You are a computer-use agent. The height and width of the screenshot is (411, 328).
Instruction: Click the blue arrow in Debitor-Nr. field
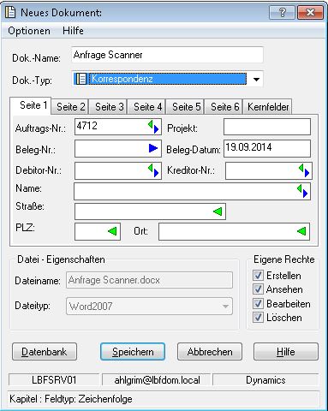(156, 173)
